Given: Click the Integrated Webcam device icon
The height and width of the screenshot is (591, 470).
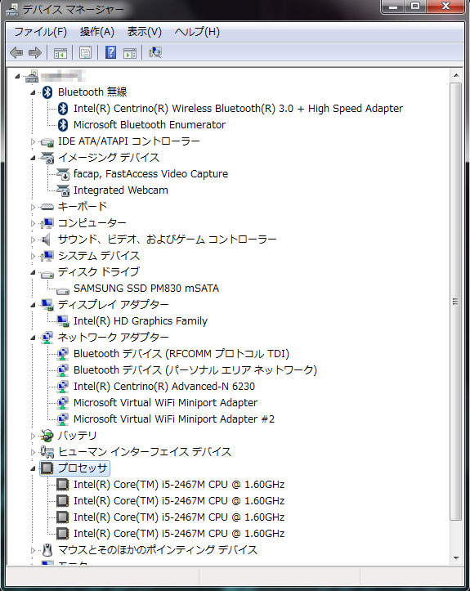Looking at the screenshot, I should 63,190.
